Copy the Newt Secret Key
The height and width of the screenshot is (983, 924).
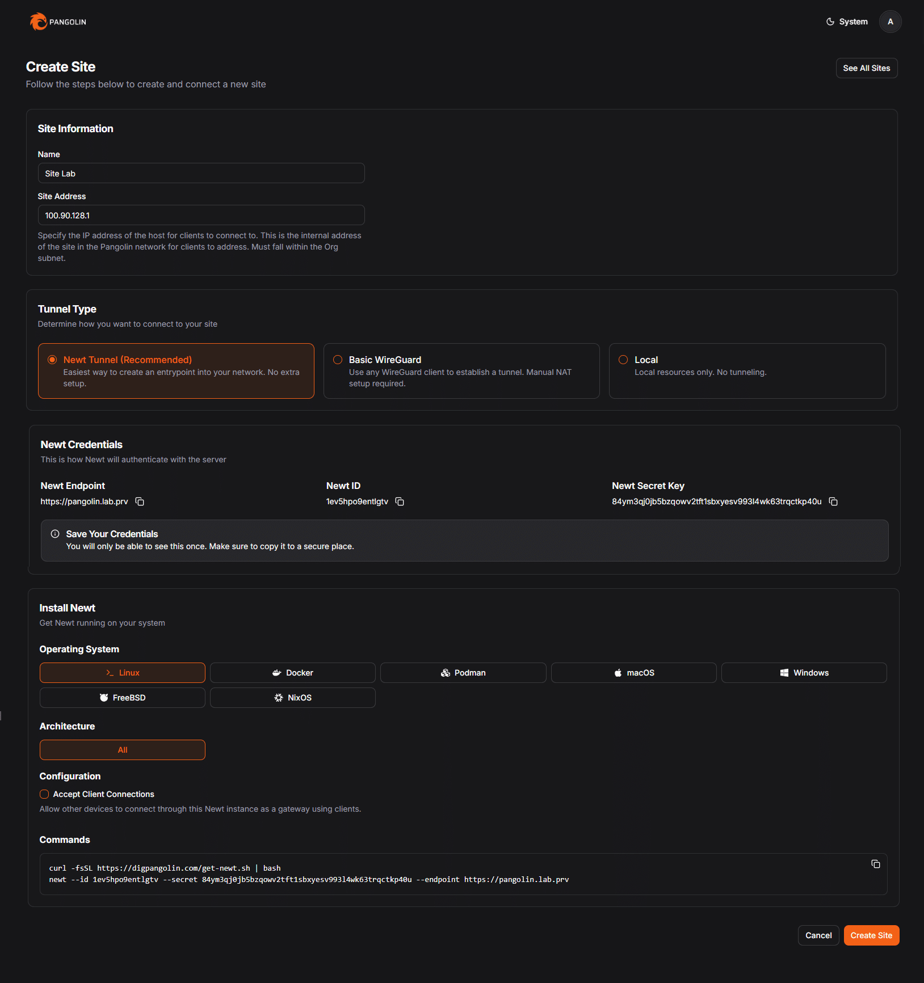pyautogui.click(x=833, y=501)
